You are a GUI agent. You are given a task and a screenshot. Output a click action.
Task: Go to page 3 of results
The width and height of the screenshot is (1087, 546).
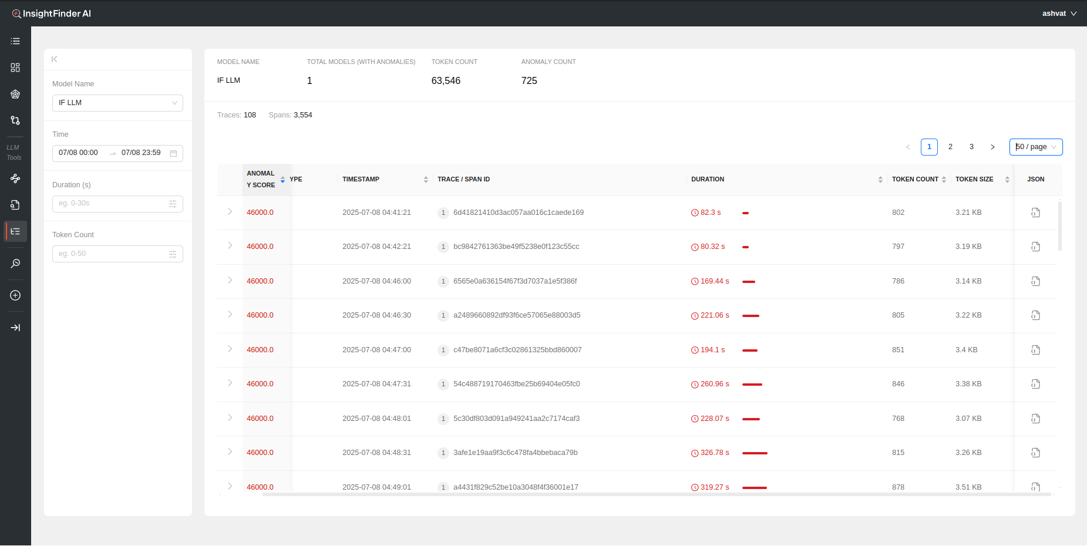pos(971,147)
